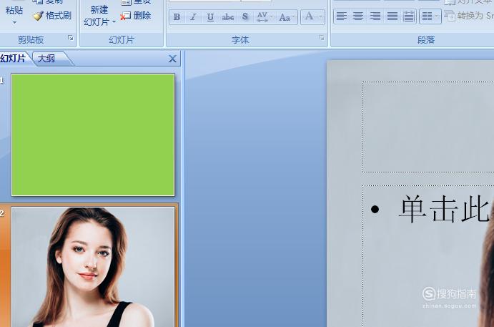Apply Italic with the I button

click(x=194, y=16)
